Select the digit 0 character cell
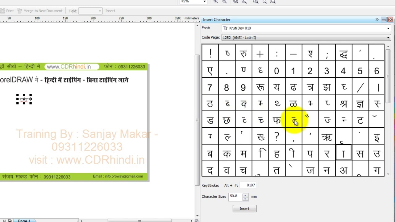The image size is (395, 222). click(x=277, y=70)
